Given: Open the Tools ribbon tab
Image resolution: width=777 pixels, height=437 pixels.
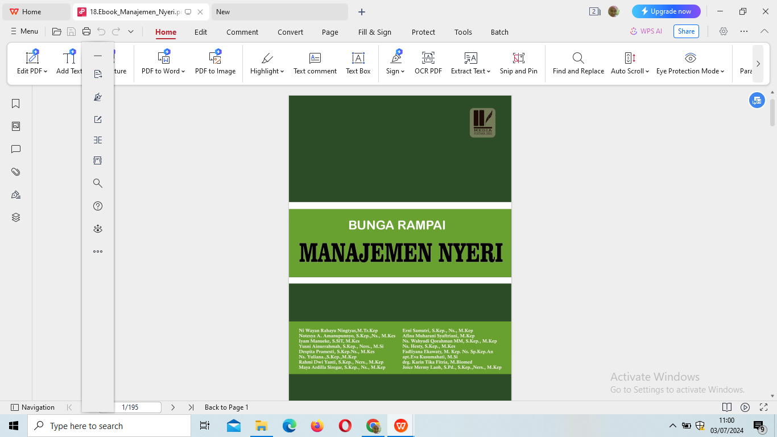Looking at the screenshot, I should point(463,32).
